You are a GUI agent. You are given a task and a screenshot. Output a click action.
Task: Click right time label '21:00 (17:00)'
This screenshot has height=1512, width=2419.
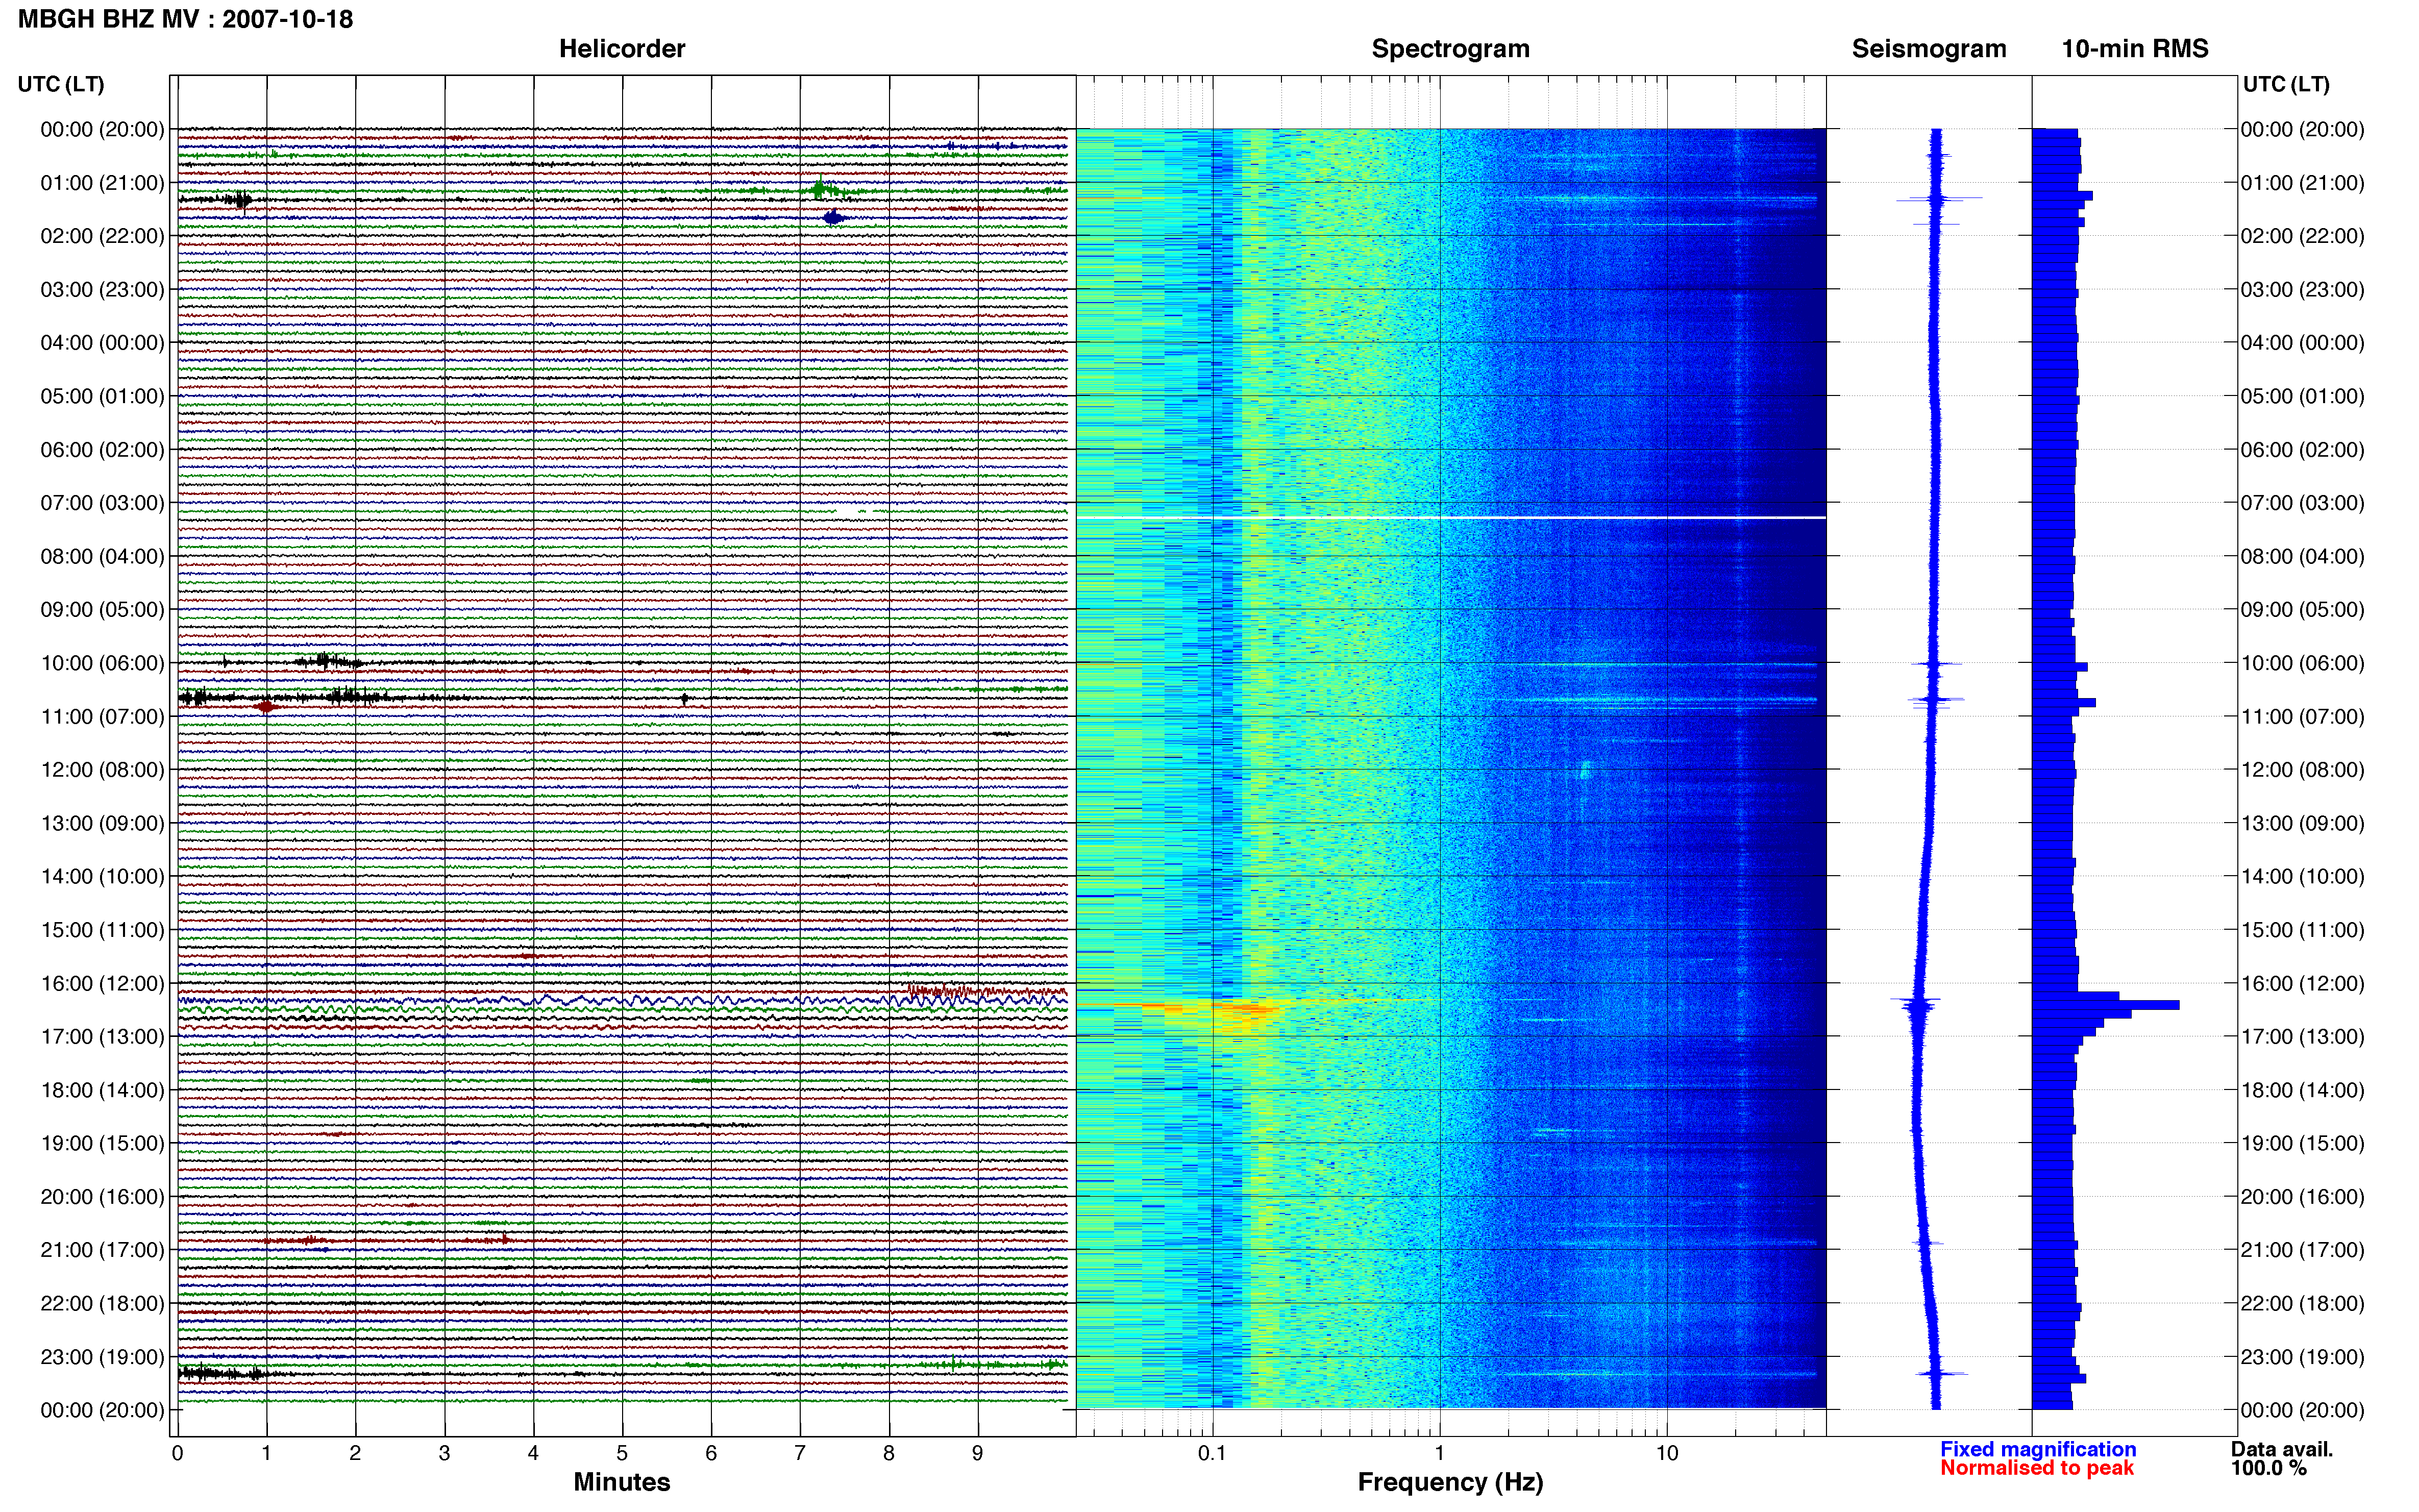(2303, 1250)
